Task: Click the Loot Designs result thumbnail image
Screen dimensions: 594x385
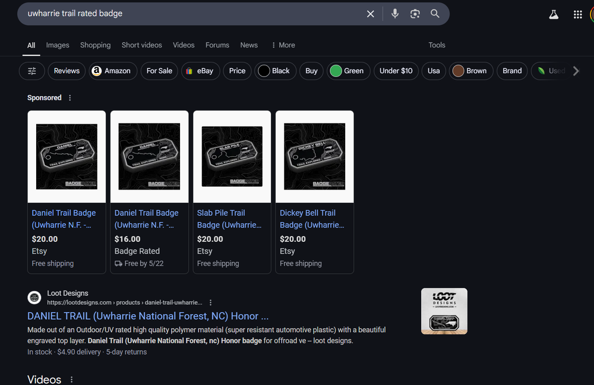Action: (444, 311)
